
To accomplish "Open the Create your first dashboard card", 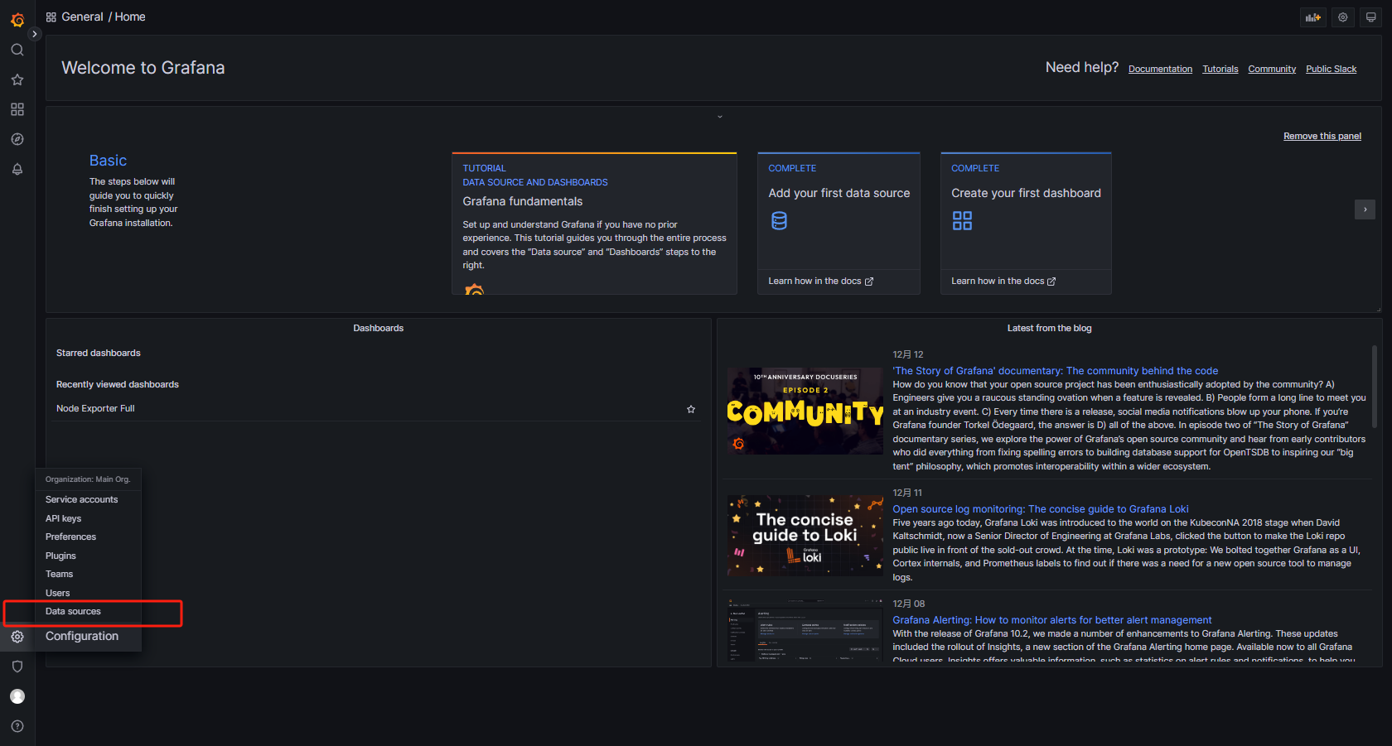I will click(x=1026, y=224).
